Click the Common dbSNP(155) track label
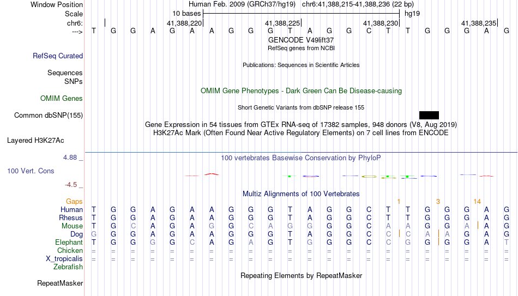The height and width of the screenshot is (296, 518). (x=49, y=116)
